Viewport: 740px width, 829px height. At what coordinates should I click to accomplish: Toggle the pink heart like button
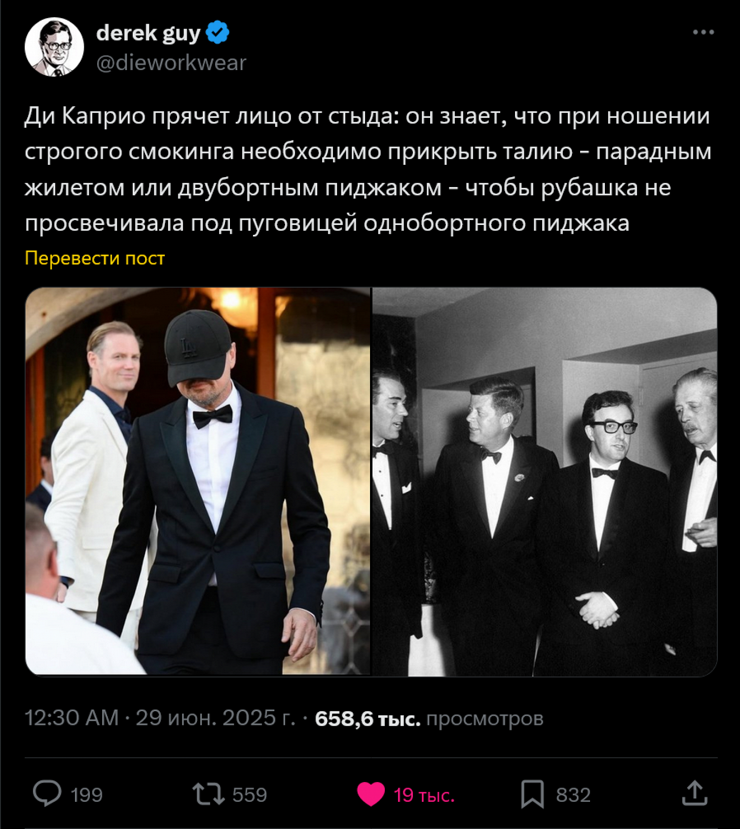coord(370,794)
